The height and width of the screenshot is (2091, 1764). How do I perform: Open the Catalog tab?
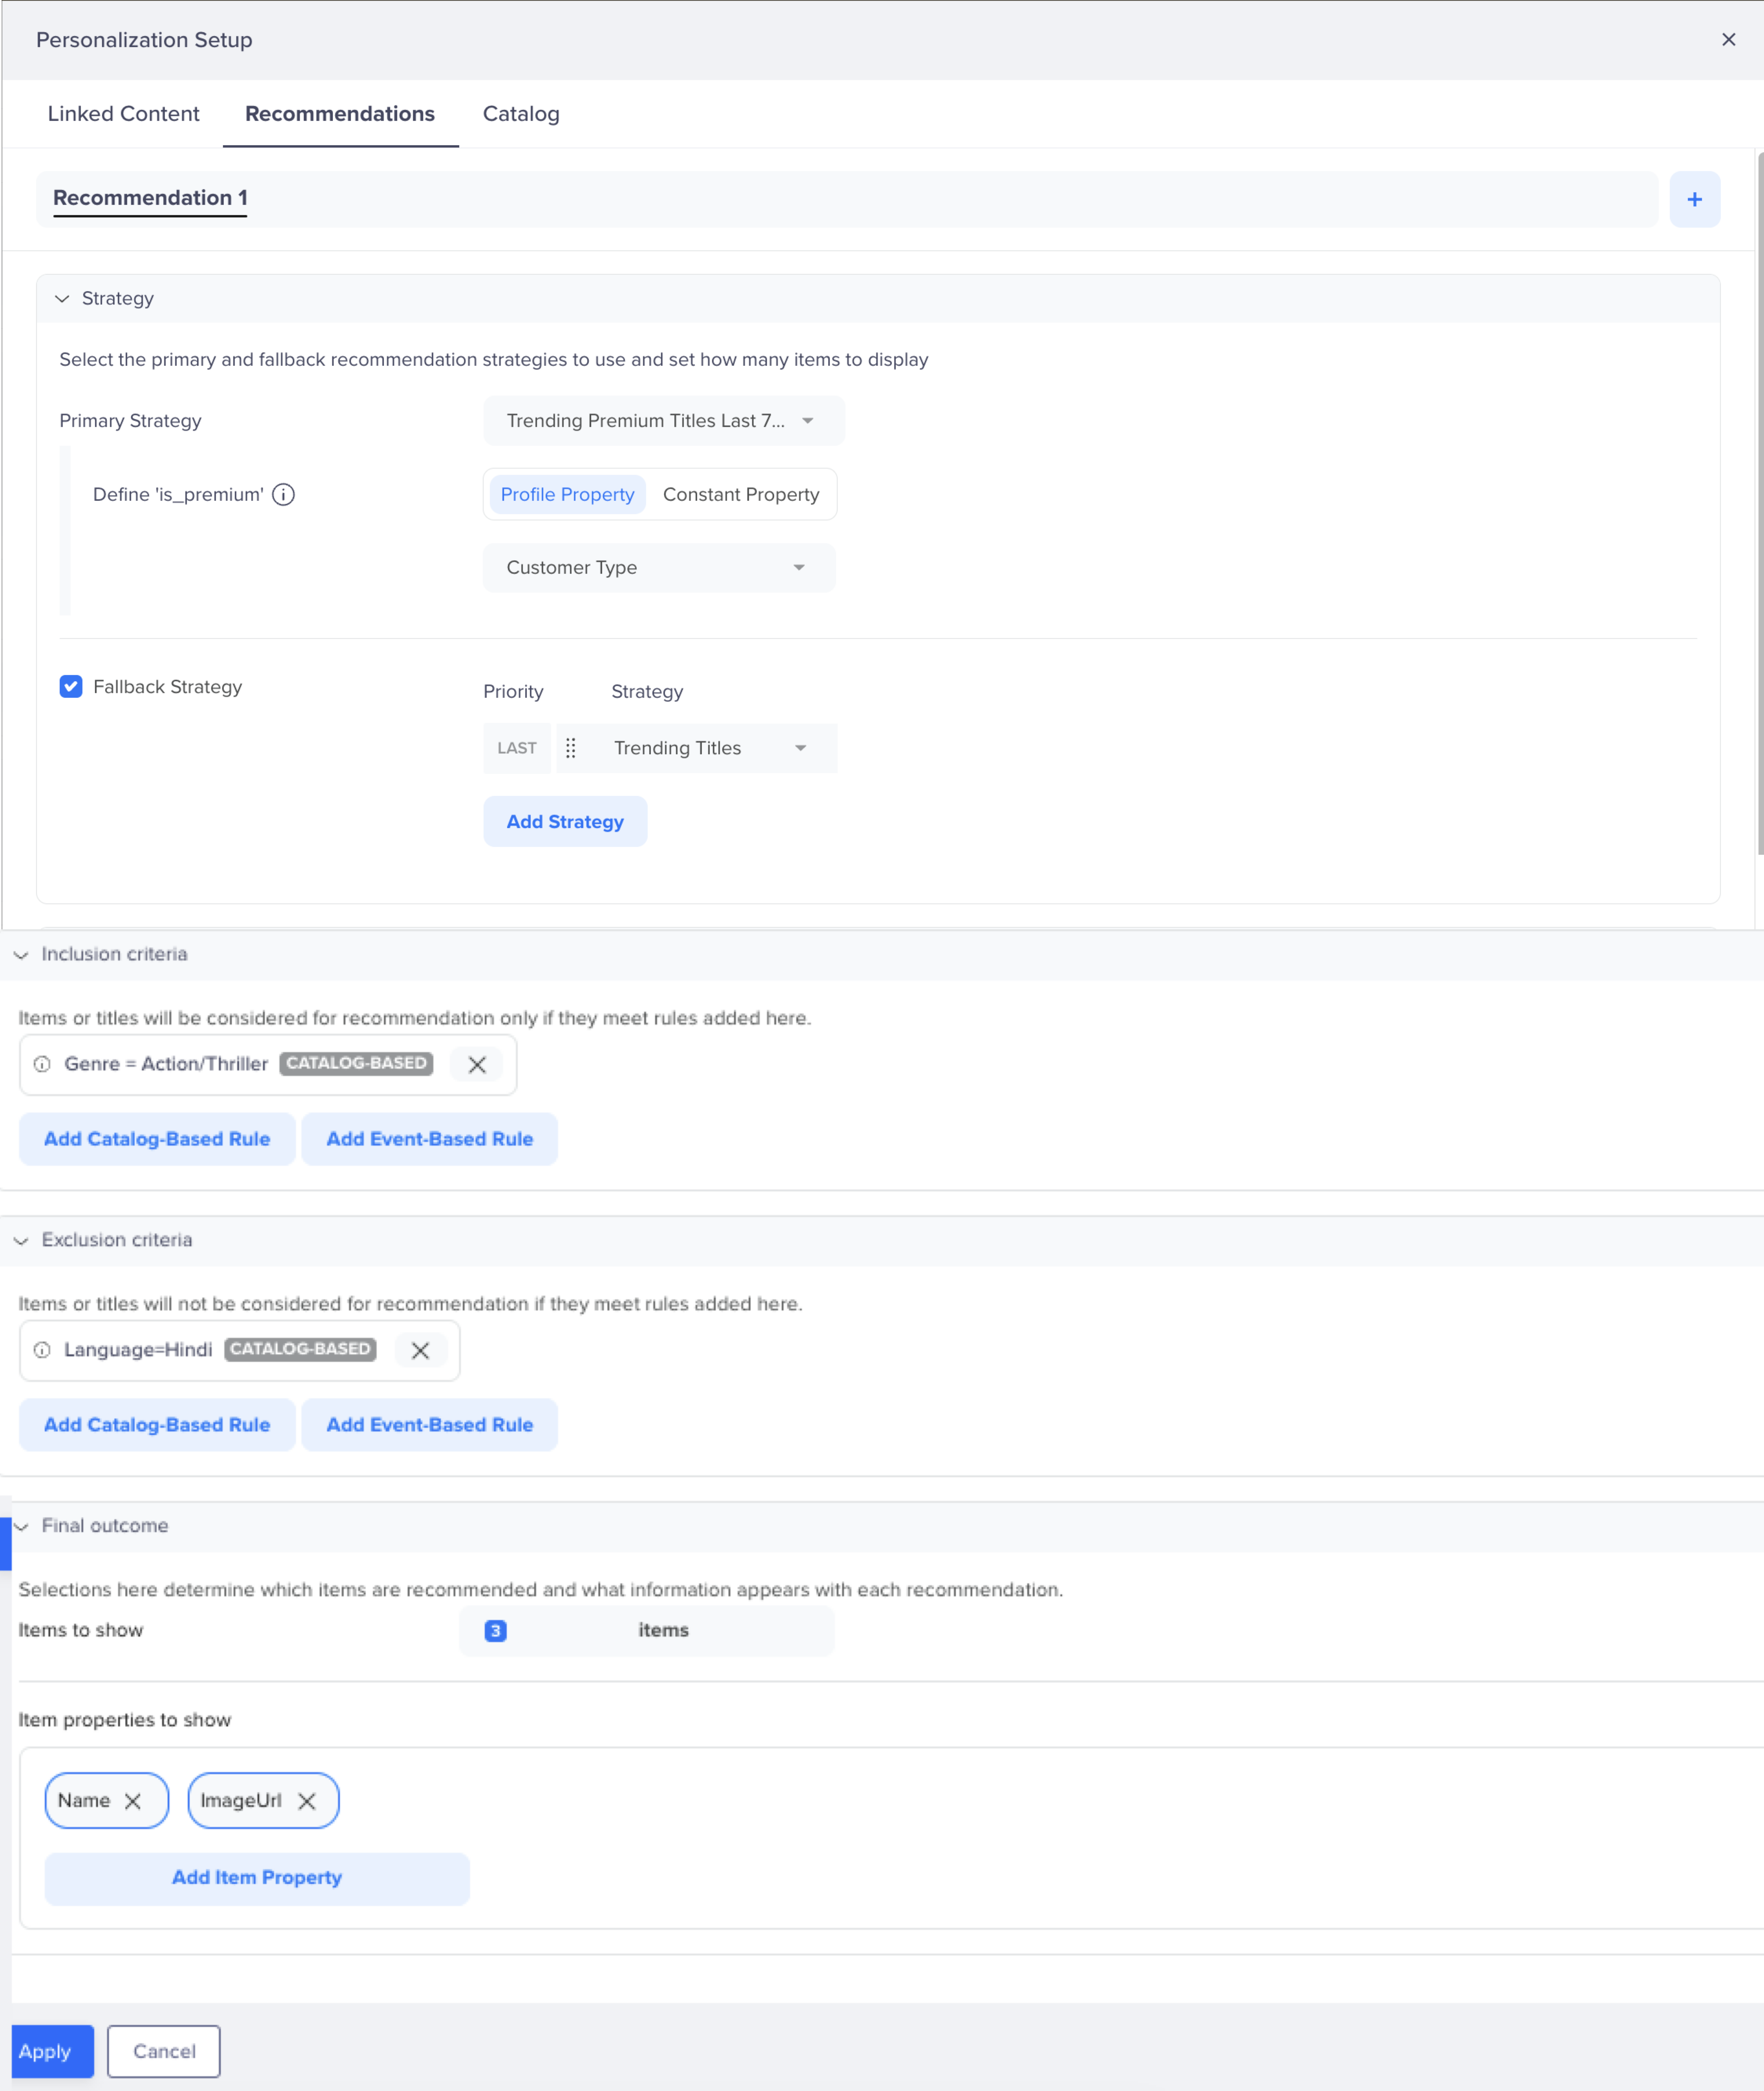pyautogui.click(x=521, y=114)
